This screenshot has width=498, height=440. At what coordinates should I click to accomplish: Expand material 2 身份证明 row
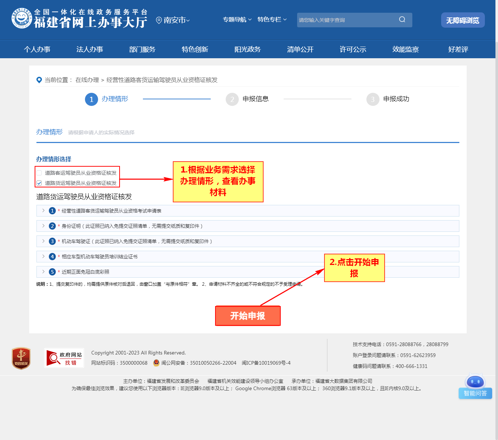click(x=248, y=226)
